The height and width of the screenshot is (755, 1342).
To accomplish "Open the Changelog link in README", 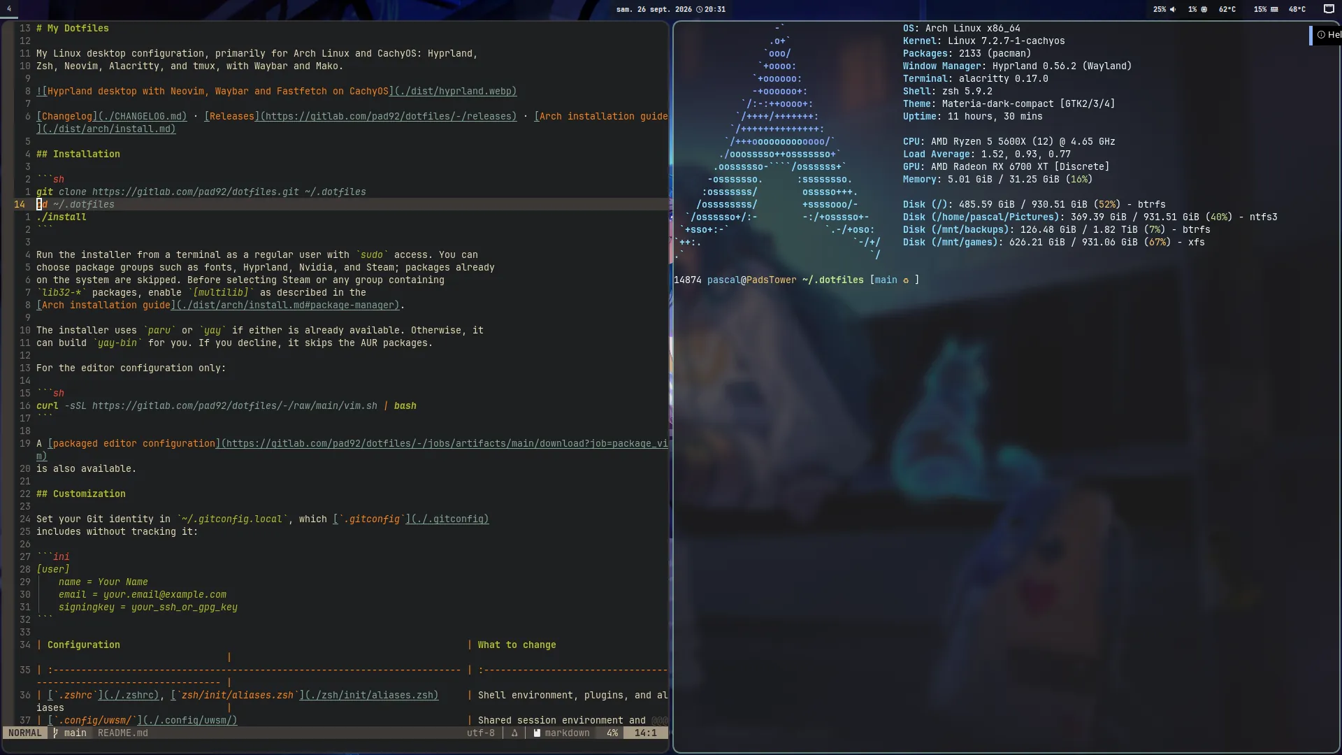I will [x=112, y=116].
